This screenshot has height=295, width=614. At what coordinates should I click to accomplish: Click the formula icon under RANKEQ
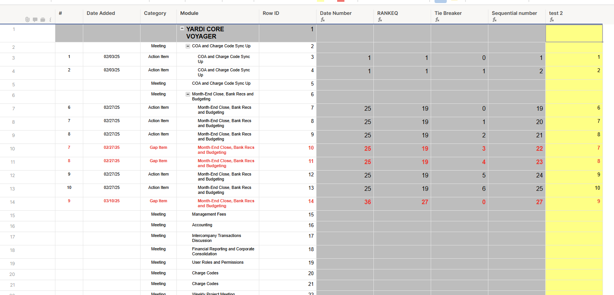tap(380, 19)
